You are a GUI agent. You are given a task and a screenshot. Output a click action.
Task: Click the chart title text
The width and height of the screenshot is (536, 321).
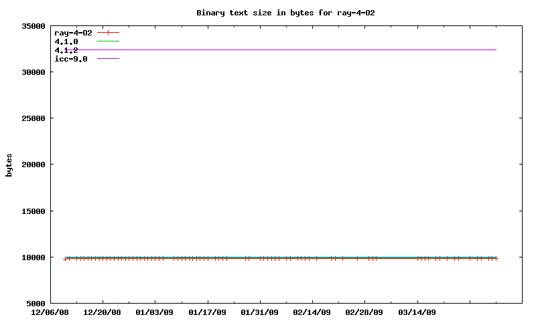point(290,13)
